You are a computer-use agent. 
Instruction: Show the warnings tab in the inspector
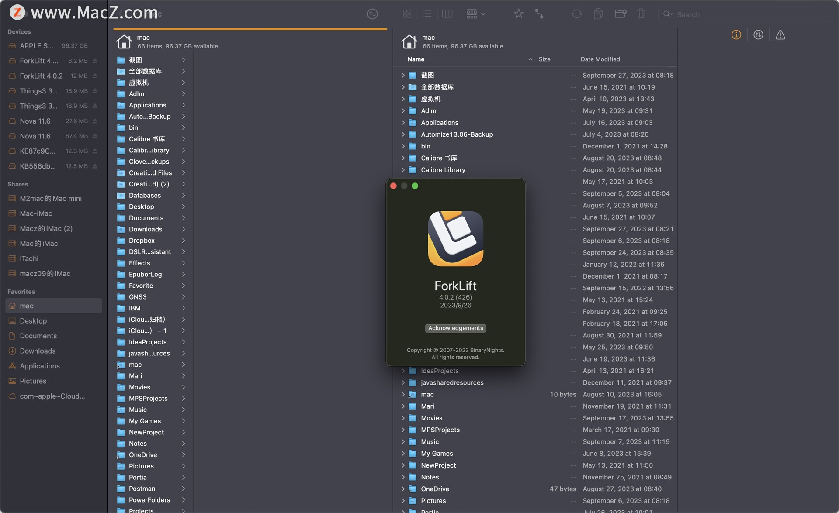point(780,35)
